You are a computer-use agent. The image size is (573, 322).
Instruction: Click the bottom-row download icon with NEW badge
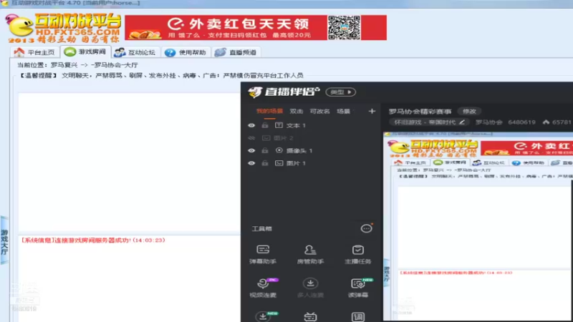pyautogui.click(x=263, y=316)
